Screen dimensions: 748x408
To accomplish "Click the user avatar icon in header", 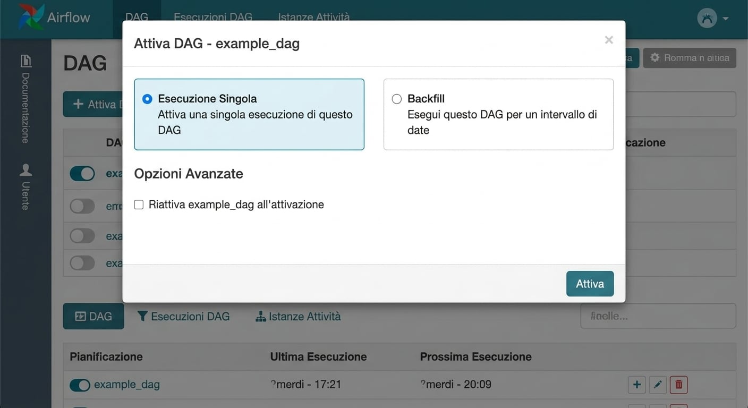I will [x=707, y=19].
